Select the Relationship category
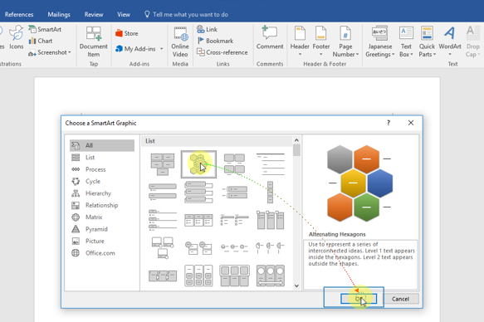484x322 pixels. [x=102, y=205]
